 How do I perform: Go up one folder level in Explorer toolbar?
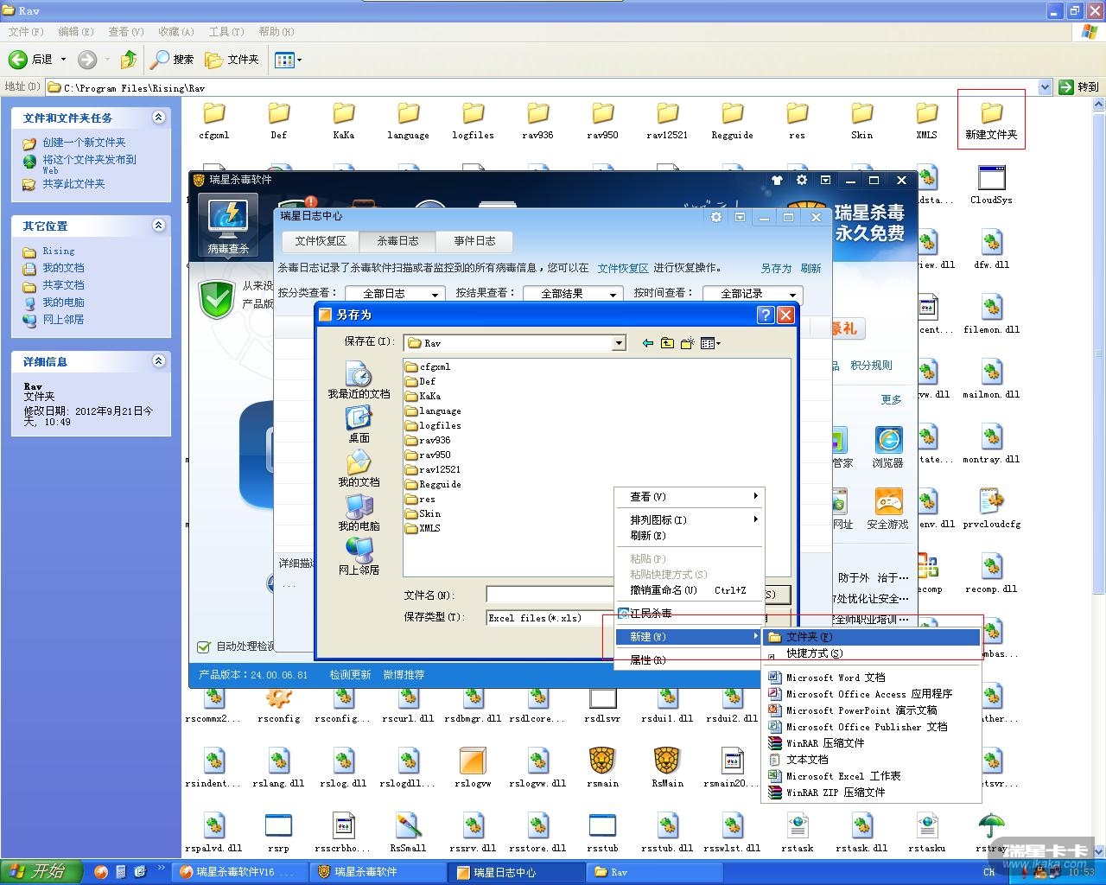point(129,60)
